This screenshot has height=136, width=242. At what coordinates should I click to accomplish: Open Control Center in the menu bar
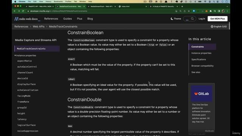pyautogui.click(x=218, y=2)
